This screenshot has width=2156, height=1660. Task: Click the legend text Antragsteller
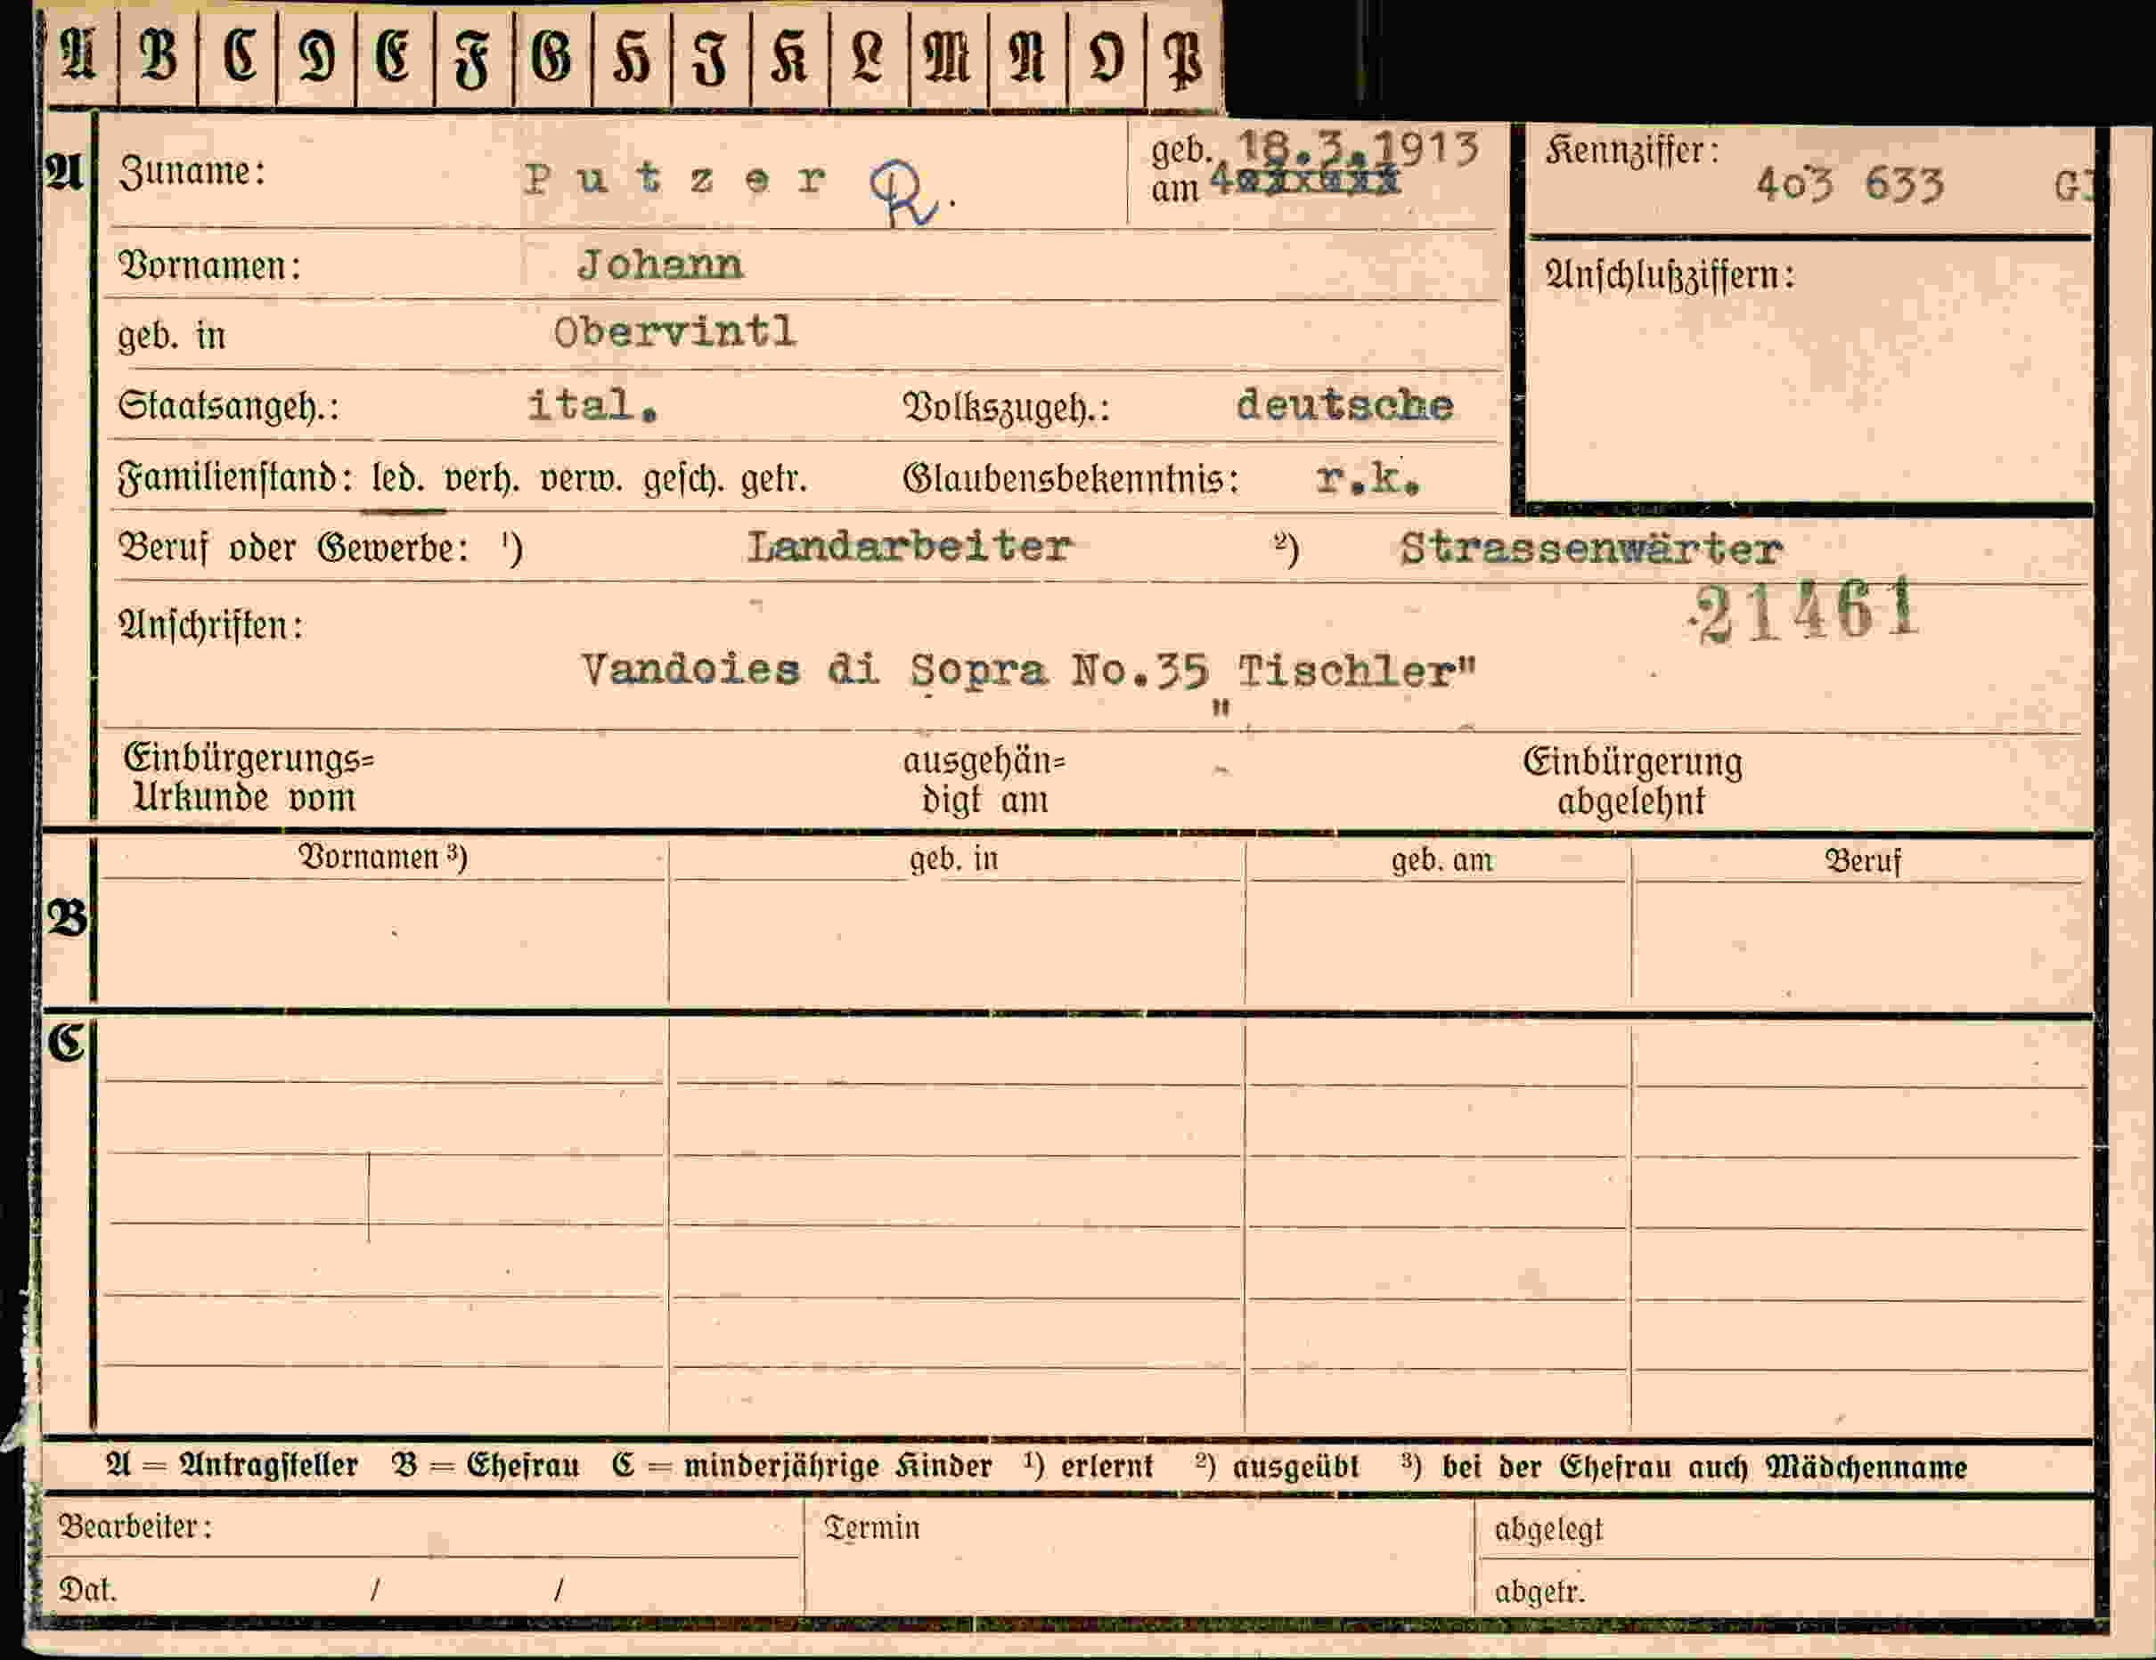pyautogui.click(x=268, y=1466)
